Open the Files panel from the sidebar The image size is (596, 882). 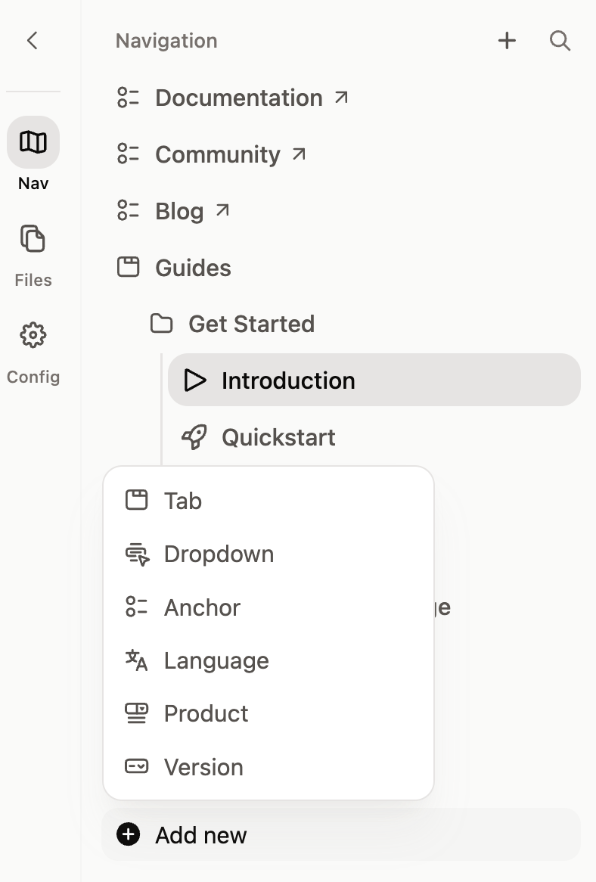pyautogui.click(x=33, y=238)
